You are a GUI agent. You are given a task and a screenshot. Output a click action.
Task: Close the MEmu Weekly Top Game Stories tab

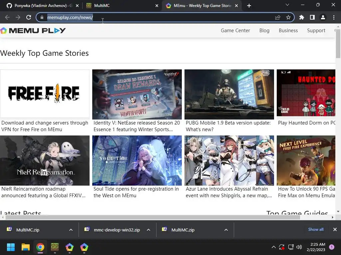(x=236, y=6)
